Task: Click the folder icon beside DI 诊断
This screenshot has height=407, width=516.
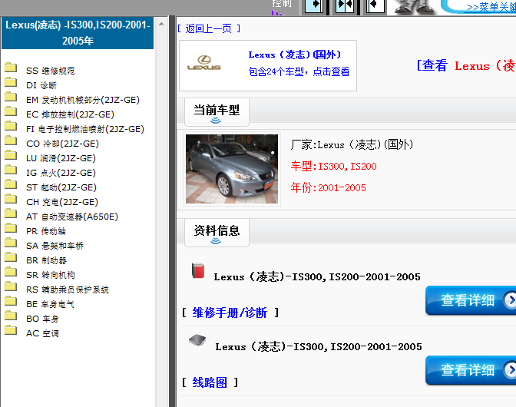Action: pos(11,82)
